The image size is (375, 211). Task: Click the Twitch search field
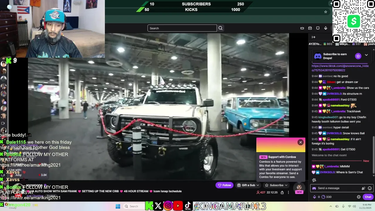[182, 28]
